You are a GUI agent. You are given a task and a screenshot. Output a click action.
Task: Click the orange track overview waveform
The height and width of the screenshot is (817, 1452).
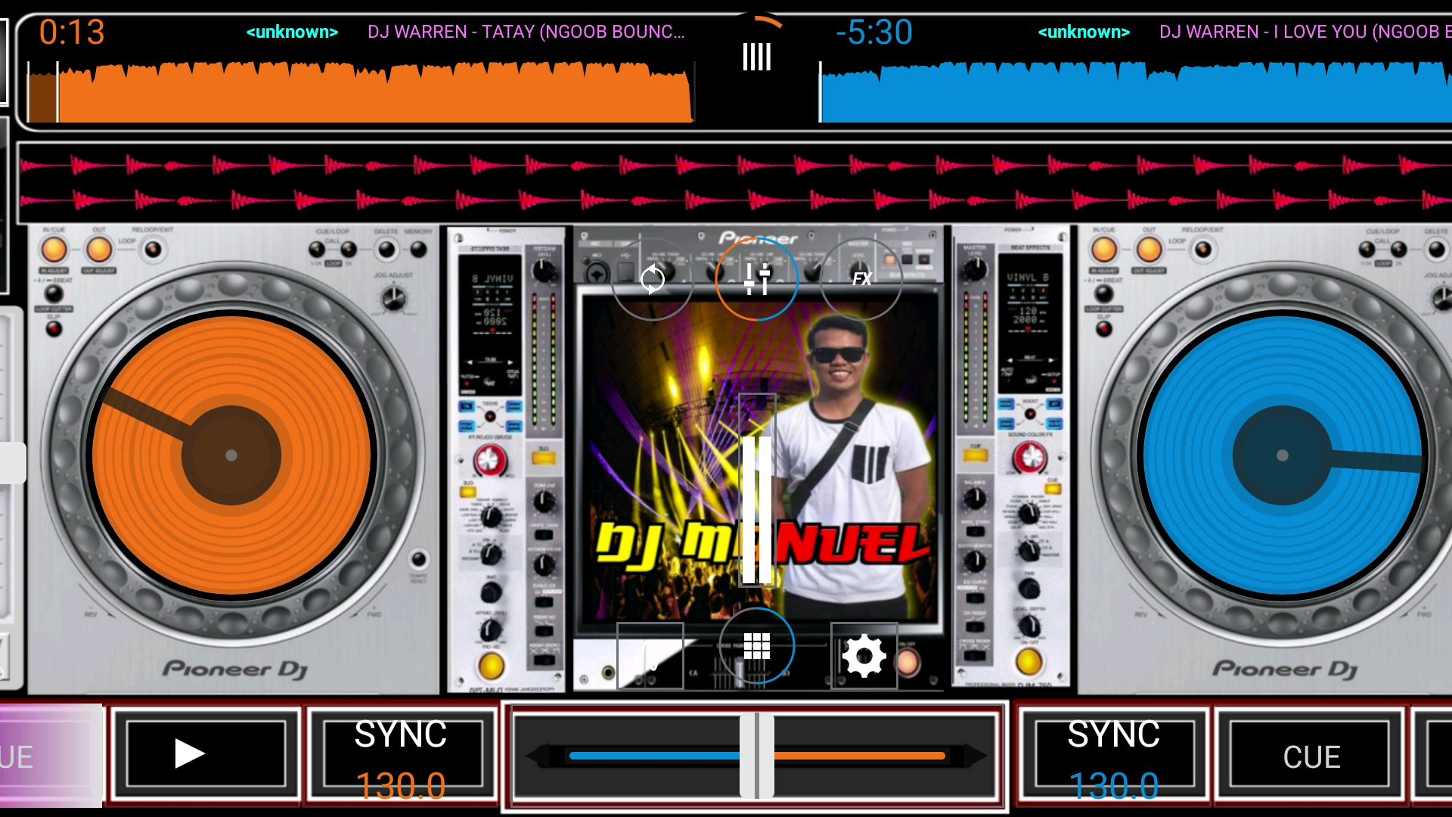pos(360,92)
